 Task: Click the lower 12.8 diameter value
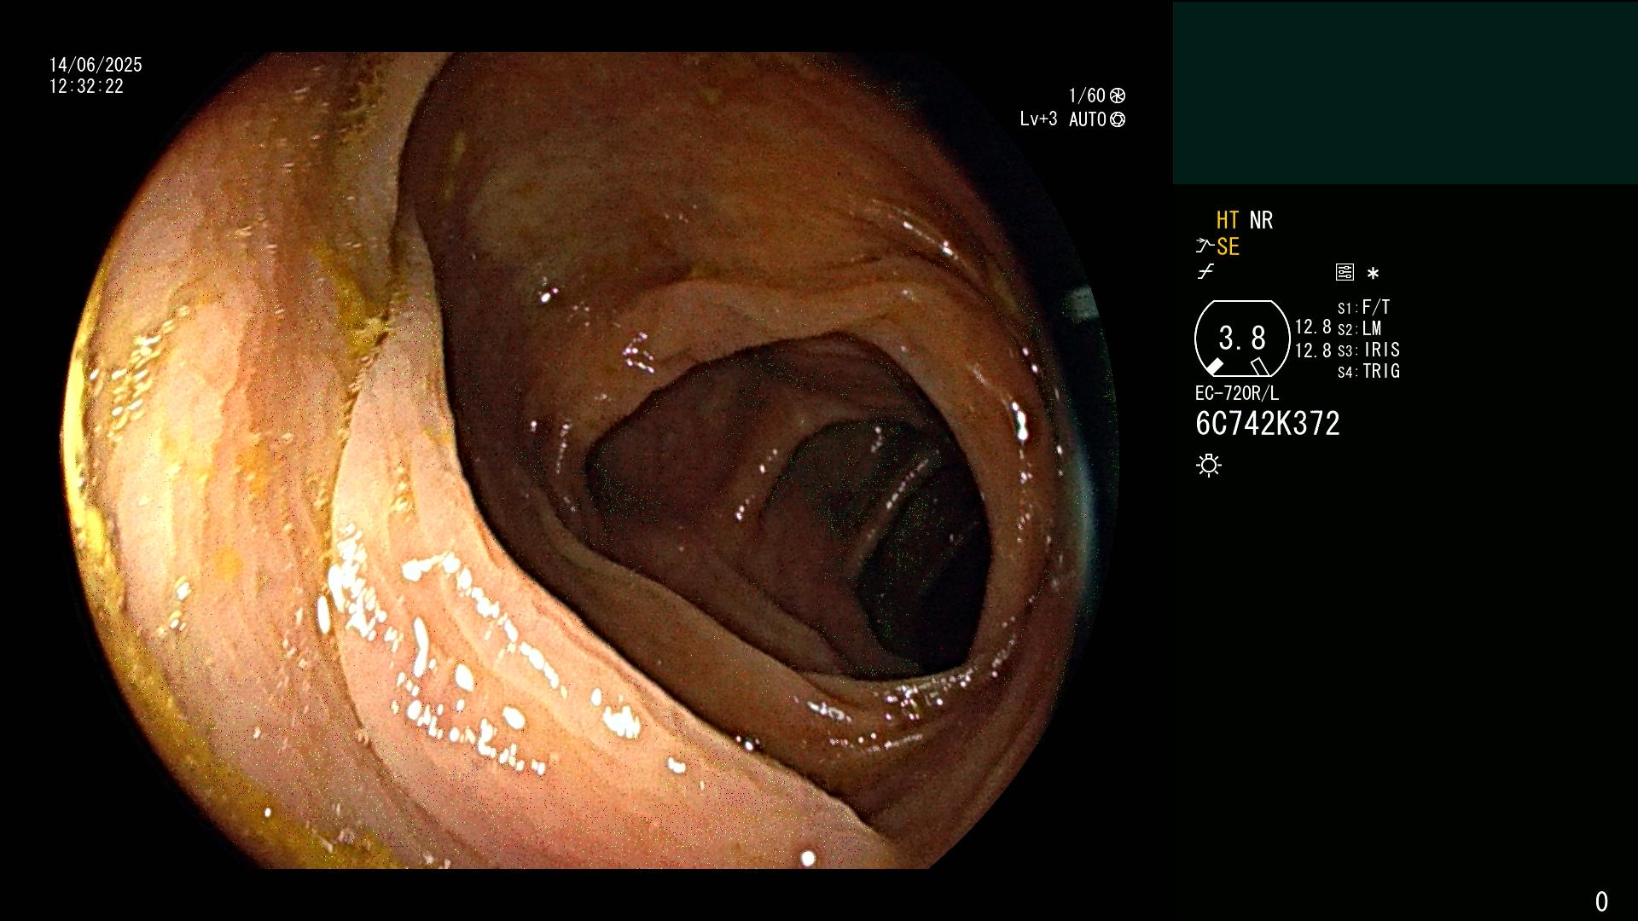(1313, 350)
